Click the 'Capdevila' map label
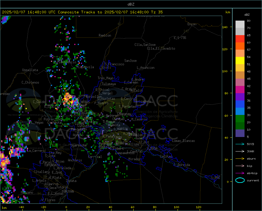This screenshot has width=262, height=211. [86, 67]
